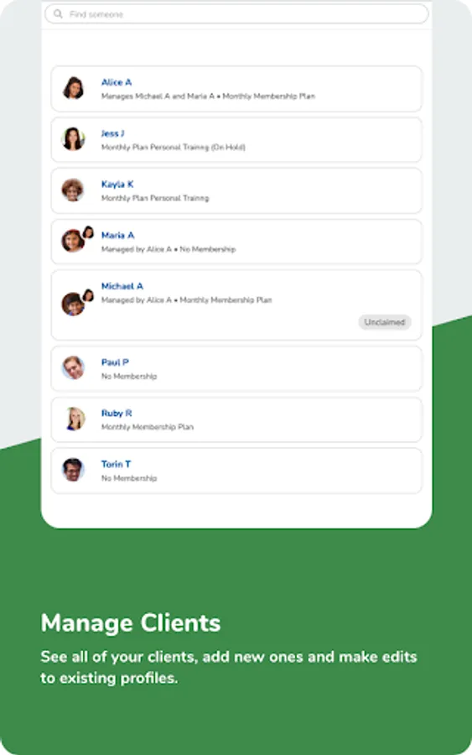
Task: Open Jess J client name link
Action: [112, 133]
